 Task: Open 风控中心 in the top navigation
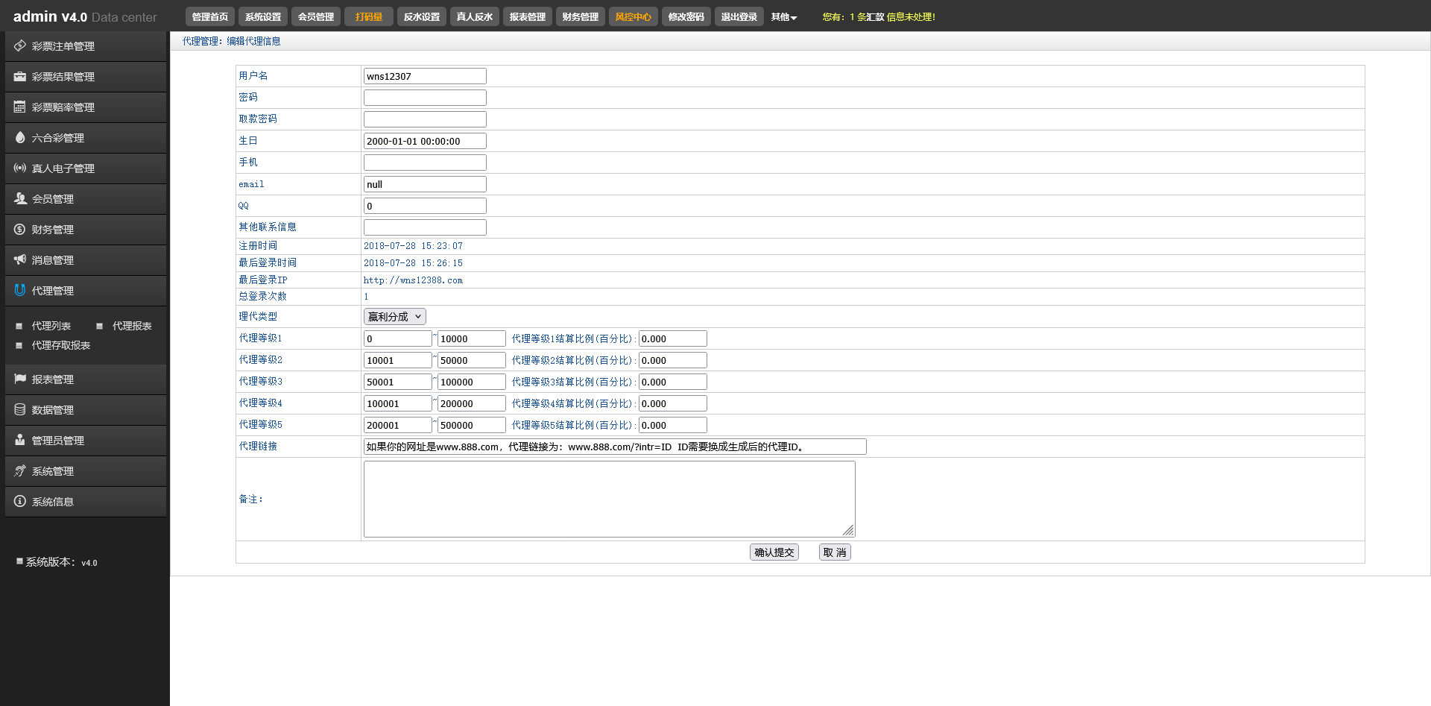[x=633, y=17]
